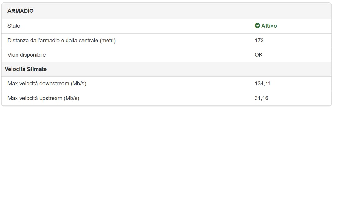
Task: Click the ARMADIO panel header
Action: point(21,11)
